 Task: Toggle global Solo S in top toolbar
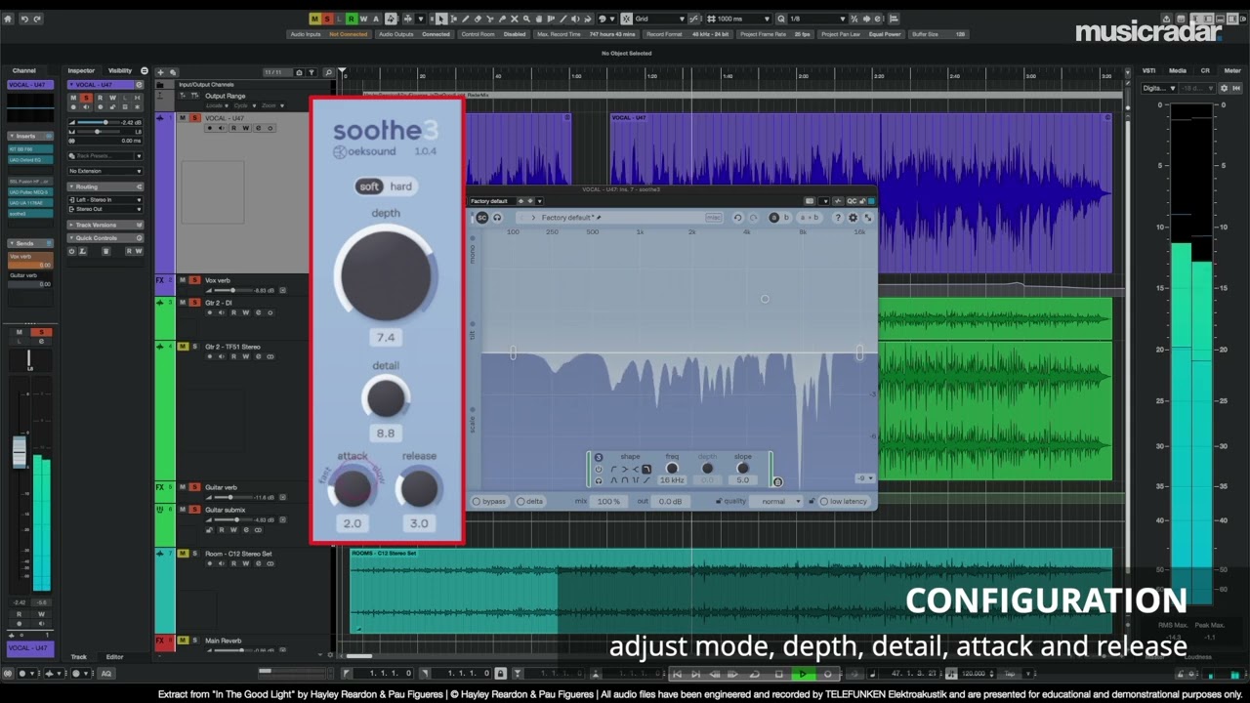326,19
